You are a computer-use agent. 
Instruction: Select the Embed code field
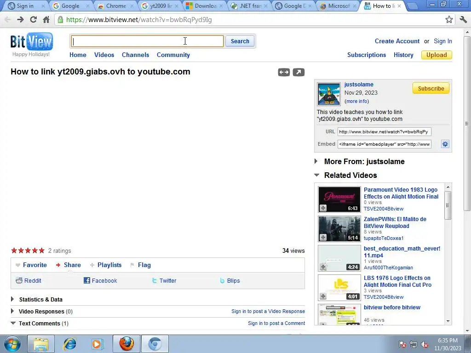pos(384,144)
